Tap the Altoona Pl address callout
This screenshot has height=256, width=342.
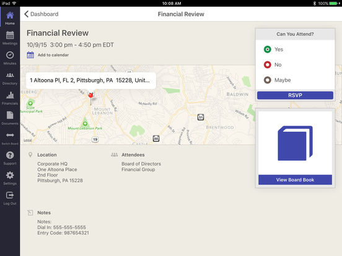pyautogui.click(x=91, y=80)
